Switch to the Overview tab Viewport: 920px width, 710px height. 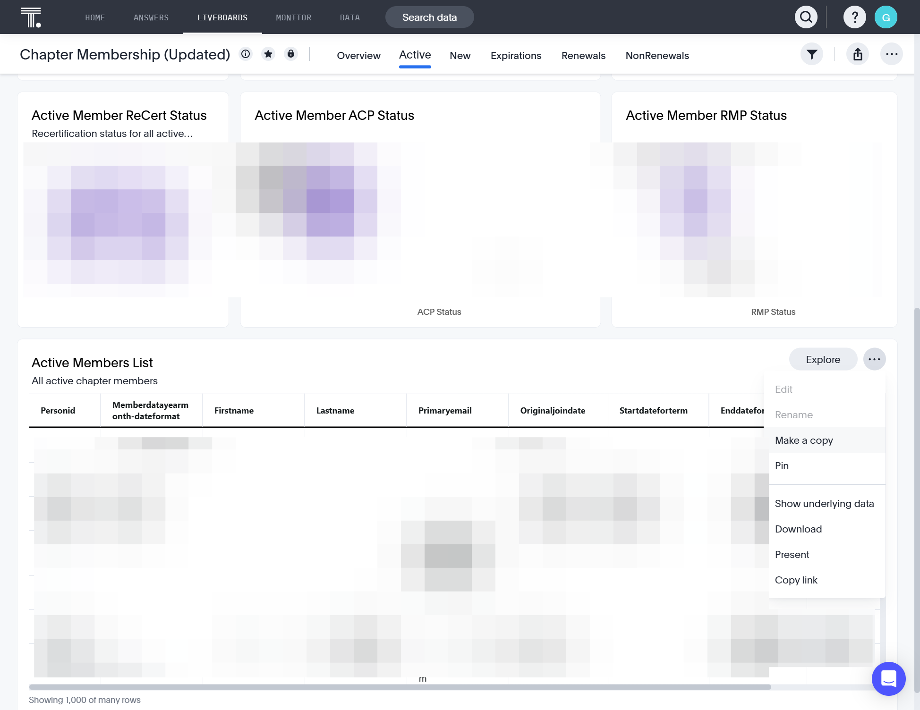(359, 56)
